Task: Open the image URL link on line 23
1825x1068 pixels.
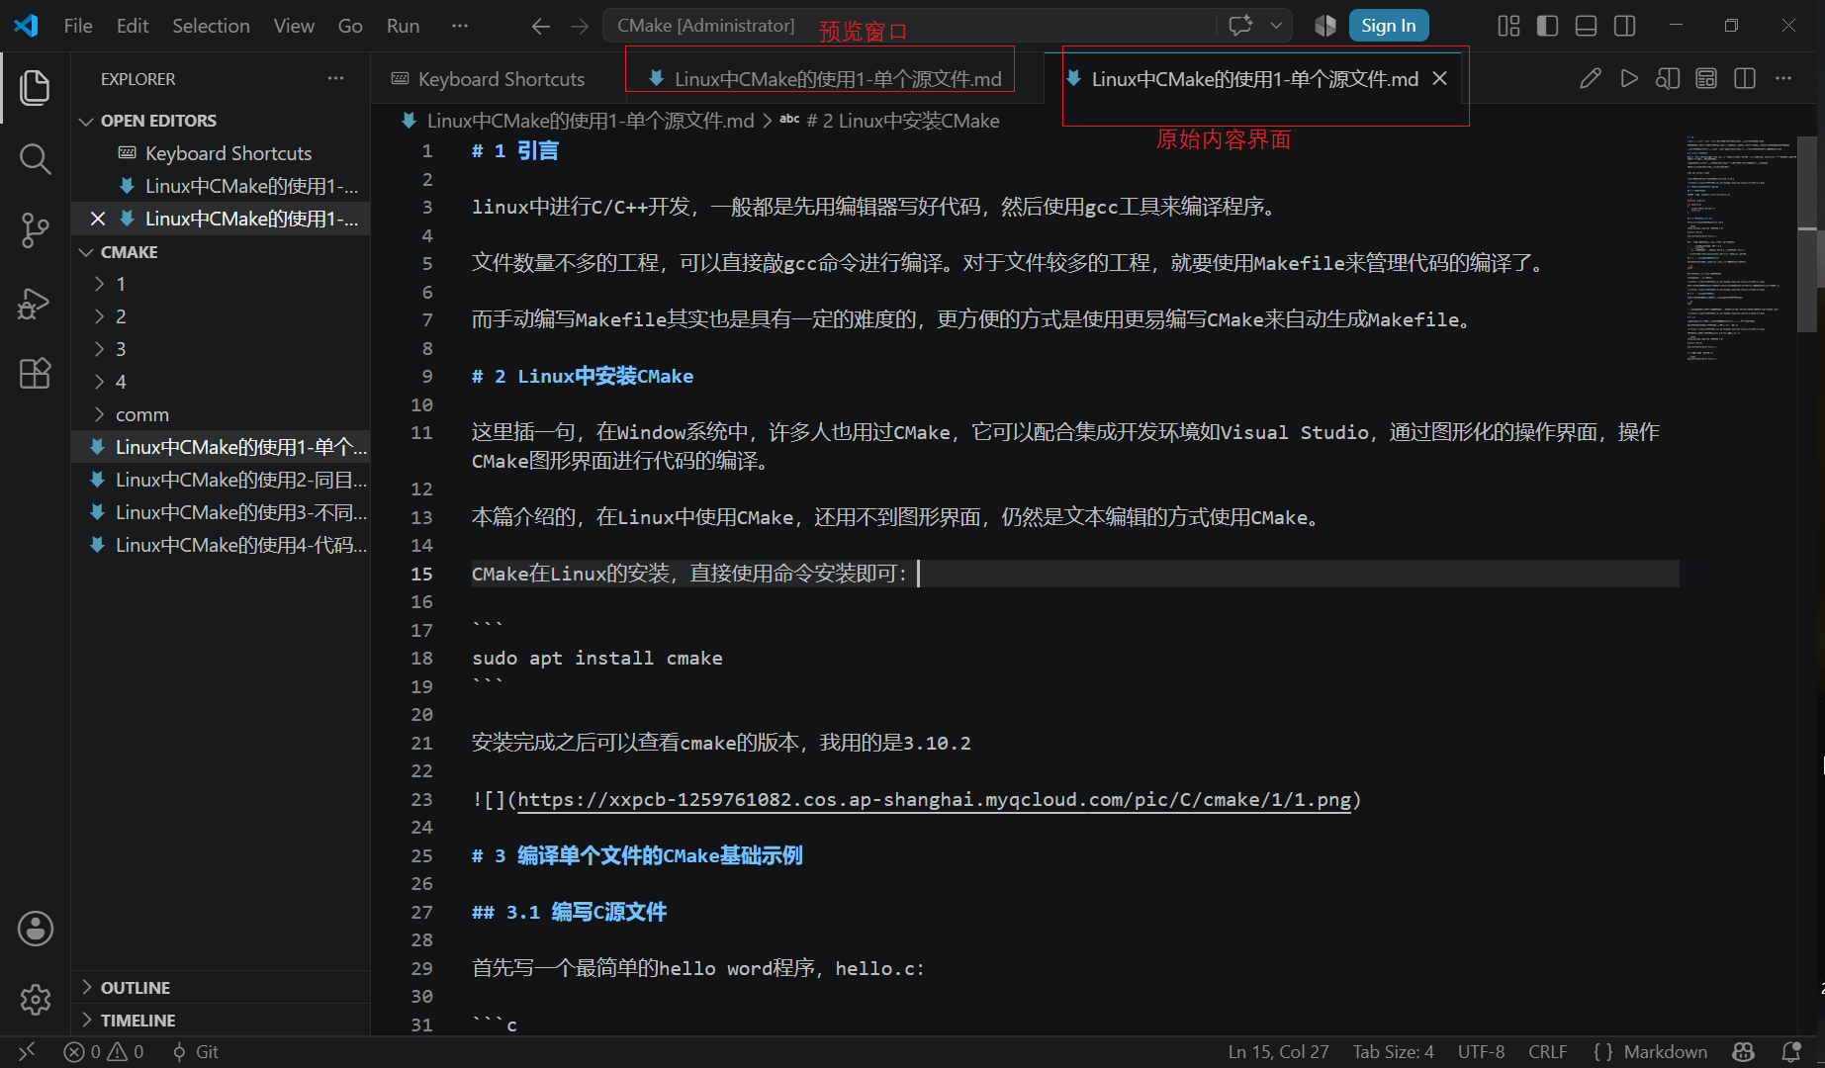Action: pos(934,800)
